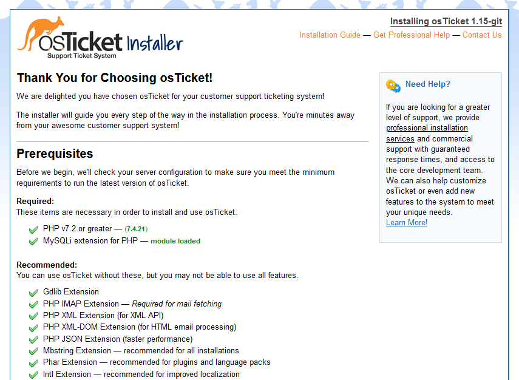
Task: Click green checkmark beside Mbstring Extension
Action: click(x=33, y=351)
